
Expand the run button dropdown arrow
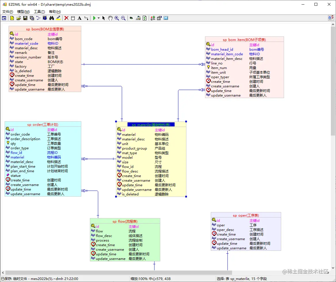tap(99, 18)
